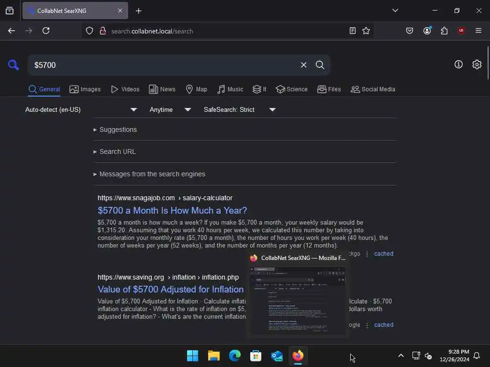Open a new browser tab
The height and width of the screenshot is (367, 490).
point(138,11)
